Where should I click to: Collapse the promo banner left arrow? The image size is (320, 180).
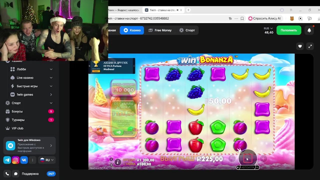(x=89, y=66)
